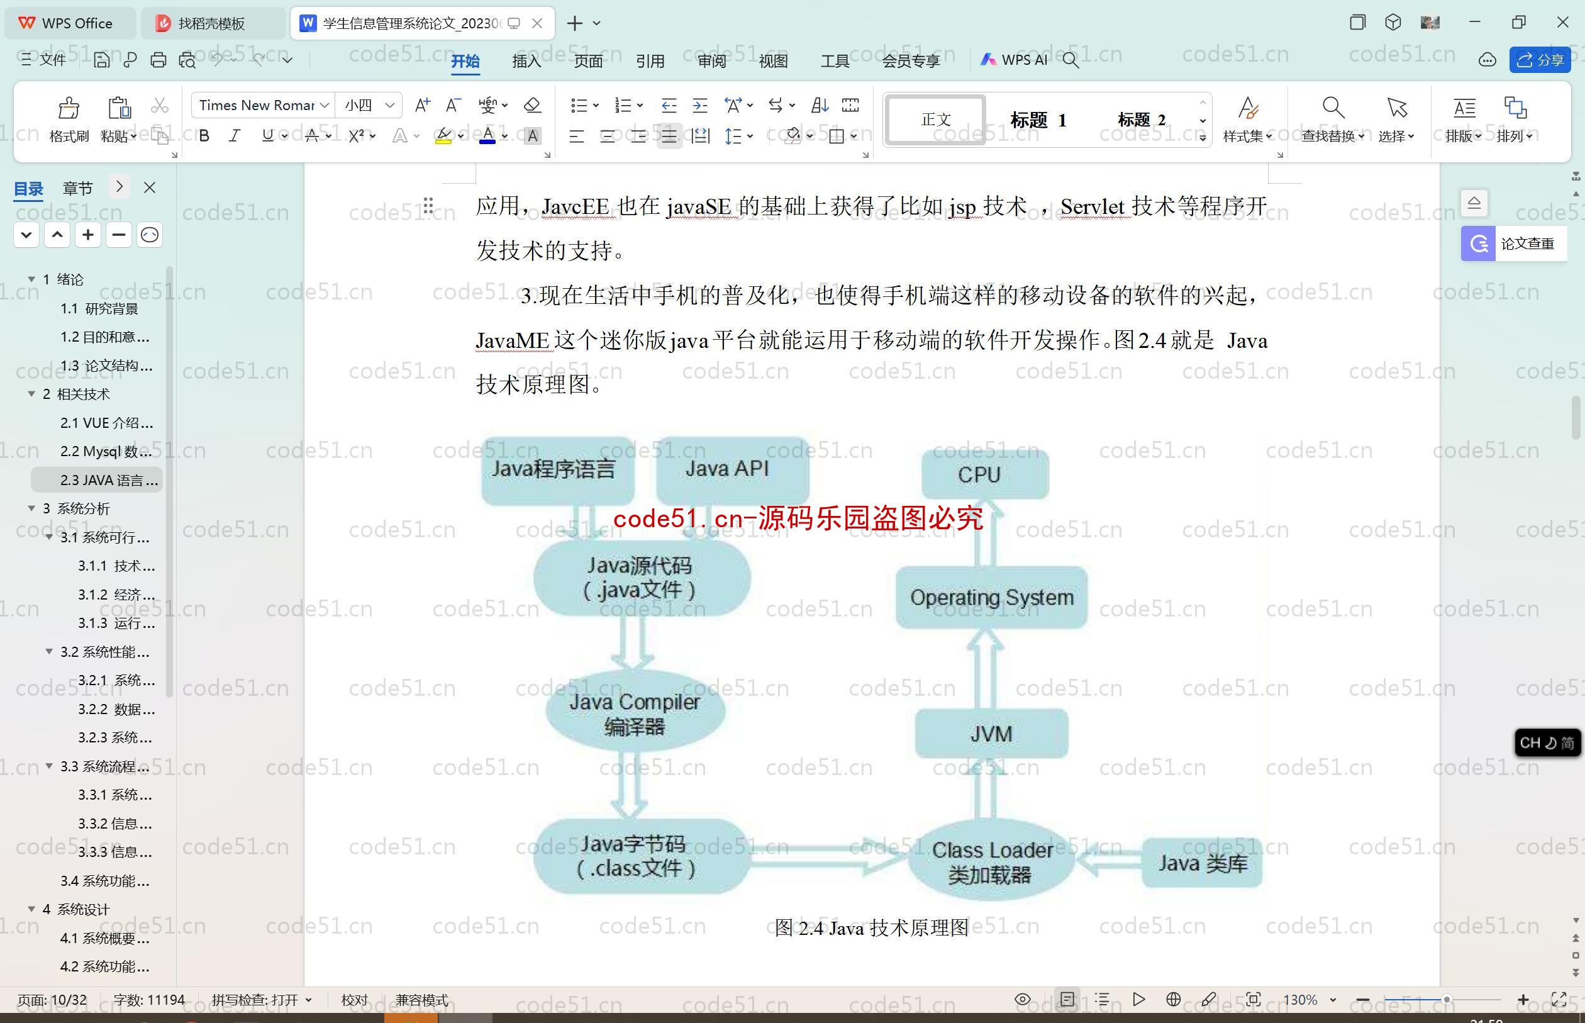The height and width of the screenshot is (1023, 1585).
Task: Open the bullet list dropdown arrow
Action: pyautogui.click(x=596, y=106)
